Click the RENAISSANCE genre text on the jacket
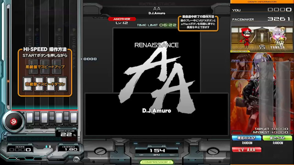 pos(156,45)
